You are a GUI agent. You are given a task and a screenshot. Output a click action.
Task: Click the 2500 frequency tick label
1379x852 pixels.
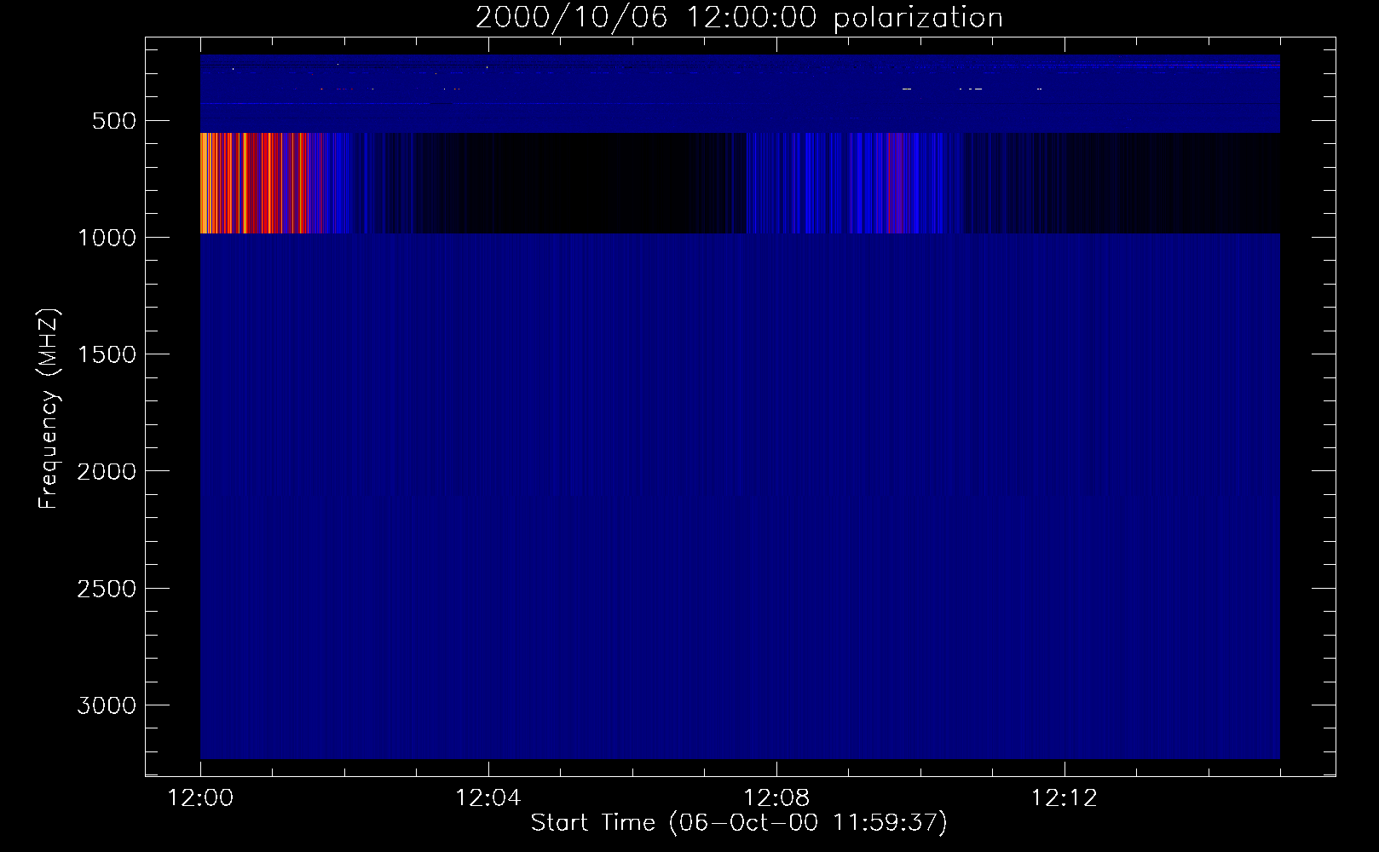point(107,589)
